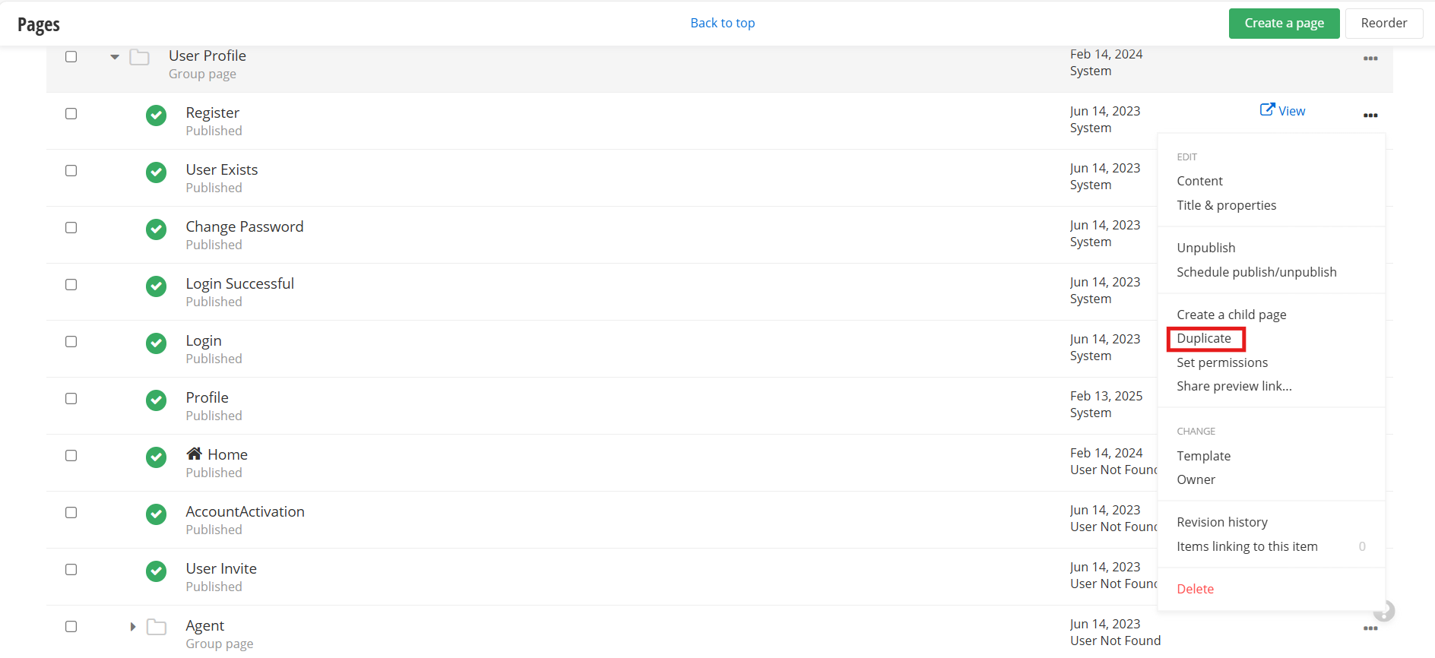Screen dimensions: 1435x658
Task: Check the Home page row checkbox
Action: (x=71, y=456)
